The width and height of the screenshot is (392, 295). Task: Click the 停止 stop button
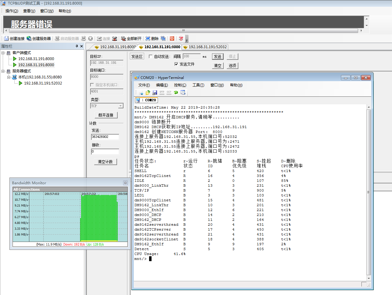click(233, 56)
